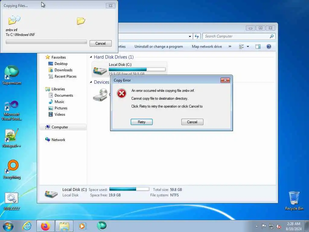The width and height of the screenshot is (309, 232).
Task: Show hidden tray icons arrow
Action: pos(256,226)
